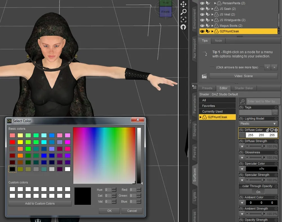The width and height of the screenshot is (282, 222).
Task: Click Cancel in Select Color dialog
Action: (x=132, y=211)
